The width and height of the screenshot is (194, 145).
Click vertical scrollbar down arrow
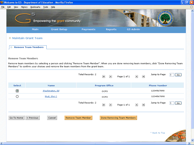coord(192,140)
